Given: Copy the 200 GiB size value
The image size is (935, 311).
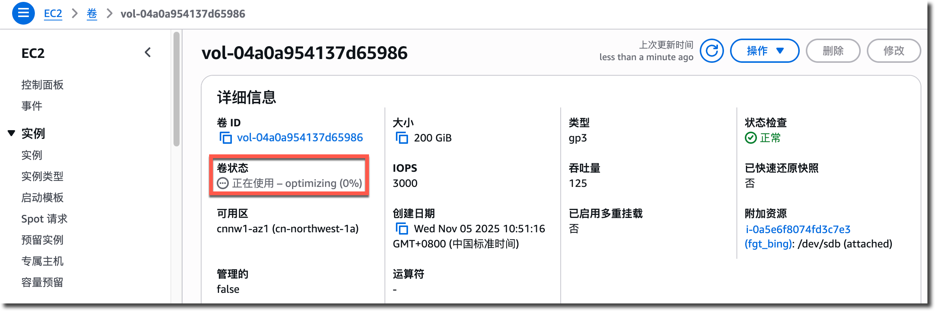Looking at the screenshot, I should point(402,138).
